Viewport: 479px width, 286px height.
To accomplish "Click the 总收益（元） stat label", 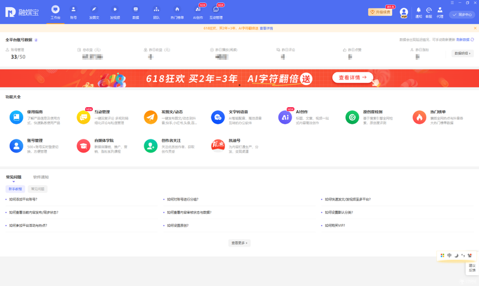I will pyautogui.click(x=92, y=50).
